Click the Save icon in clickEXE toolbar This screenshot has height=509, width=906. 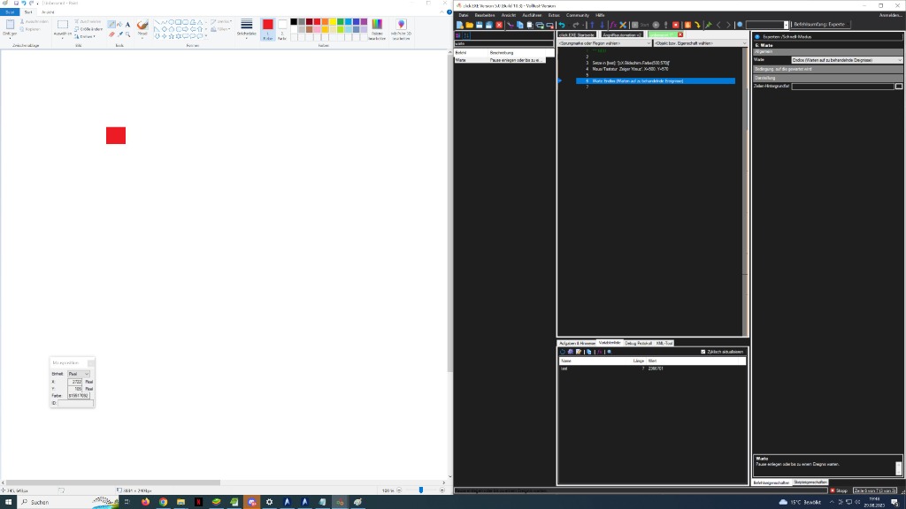click(x=479, y=25)
